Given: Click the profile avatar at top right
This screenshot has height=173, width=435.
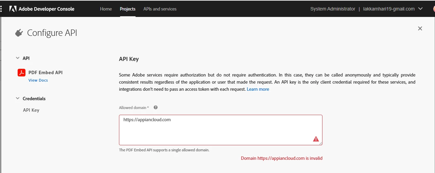Looking at the screenshot, I should pyautogui.click(x=434, y=9).
